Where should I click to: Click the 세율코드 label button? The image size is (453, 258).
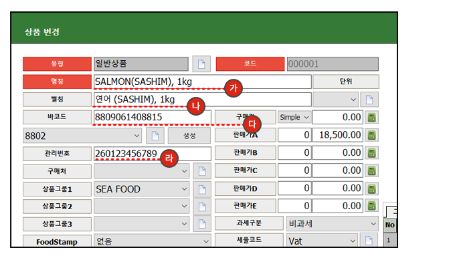249,240
